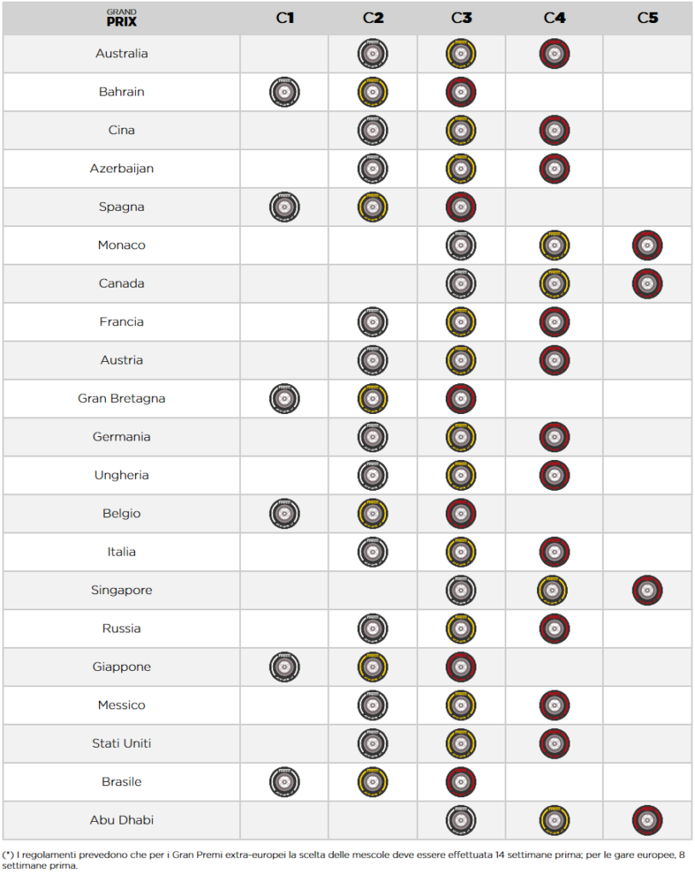Screen dimensions: 695x874
Task: Click the white C2 tyre for Germania
Action: pos(373,437)
